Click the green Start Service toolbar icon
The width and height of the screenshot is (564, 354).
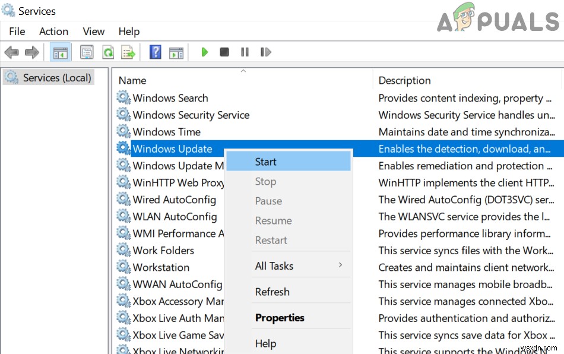204,52
